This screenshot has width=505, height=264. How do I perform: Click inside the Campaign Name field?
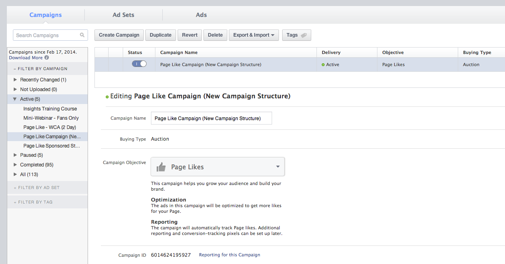click(211, 118)
